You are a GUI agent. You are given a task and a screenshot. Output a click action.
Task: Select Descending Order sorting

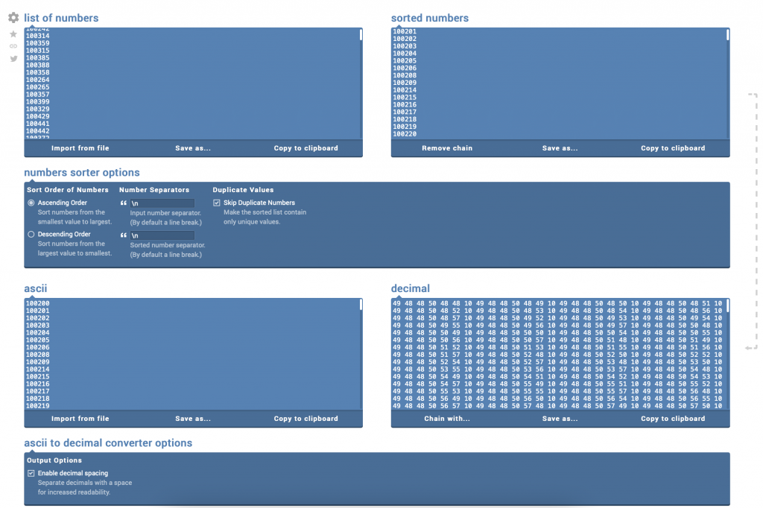[x=30, y=233]
